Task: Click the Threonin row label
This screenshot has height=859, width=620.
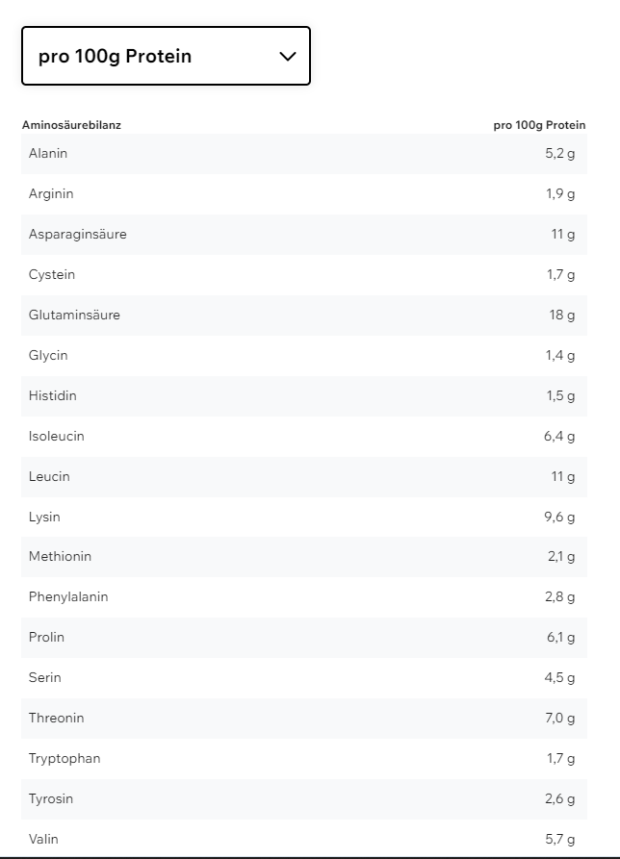Action: tap(57, 718)
